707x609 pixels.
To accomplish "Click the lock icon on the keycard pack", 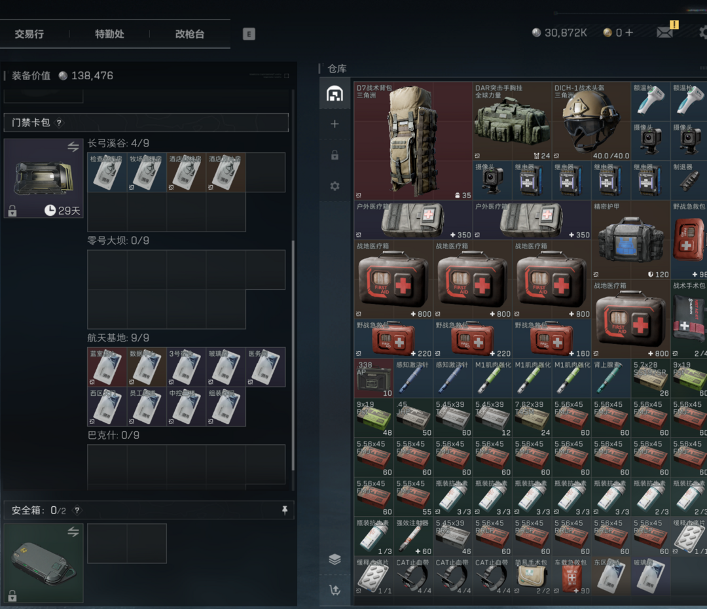I will click(12, 211).
